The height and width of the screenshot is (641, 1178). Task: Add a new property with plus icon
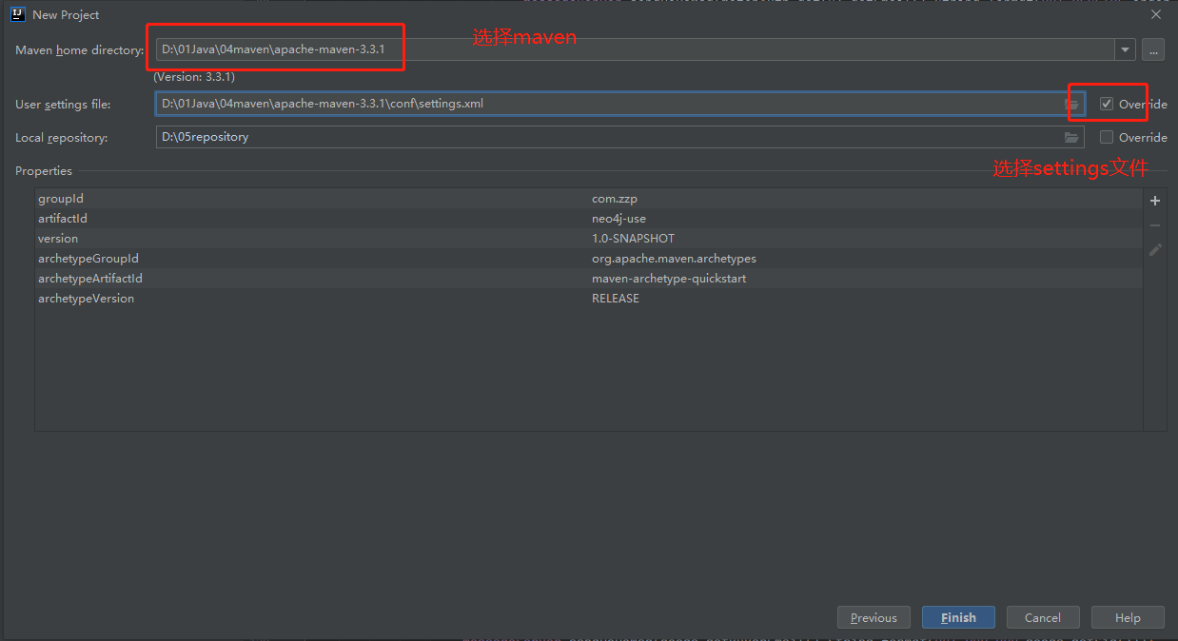click(1155, 201)
